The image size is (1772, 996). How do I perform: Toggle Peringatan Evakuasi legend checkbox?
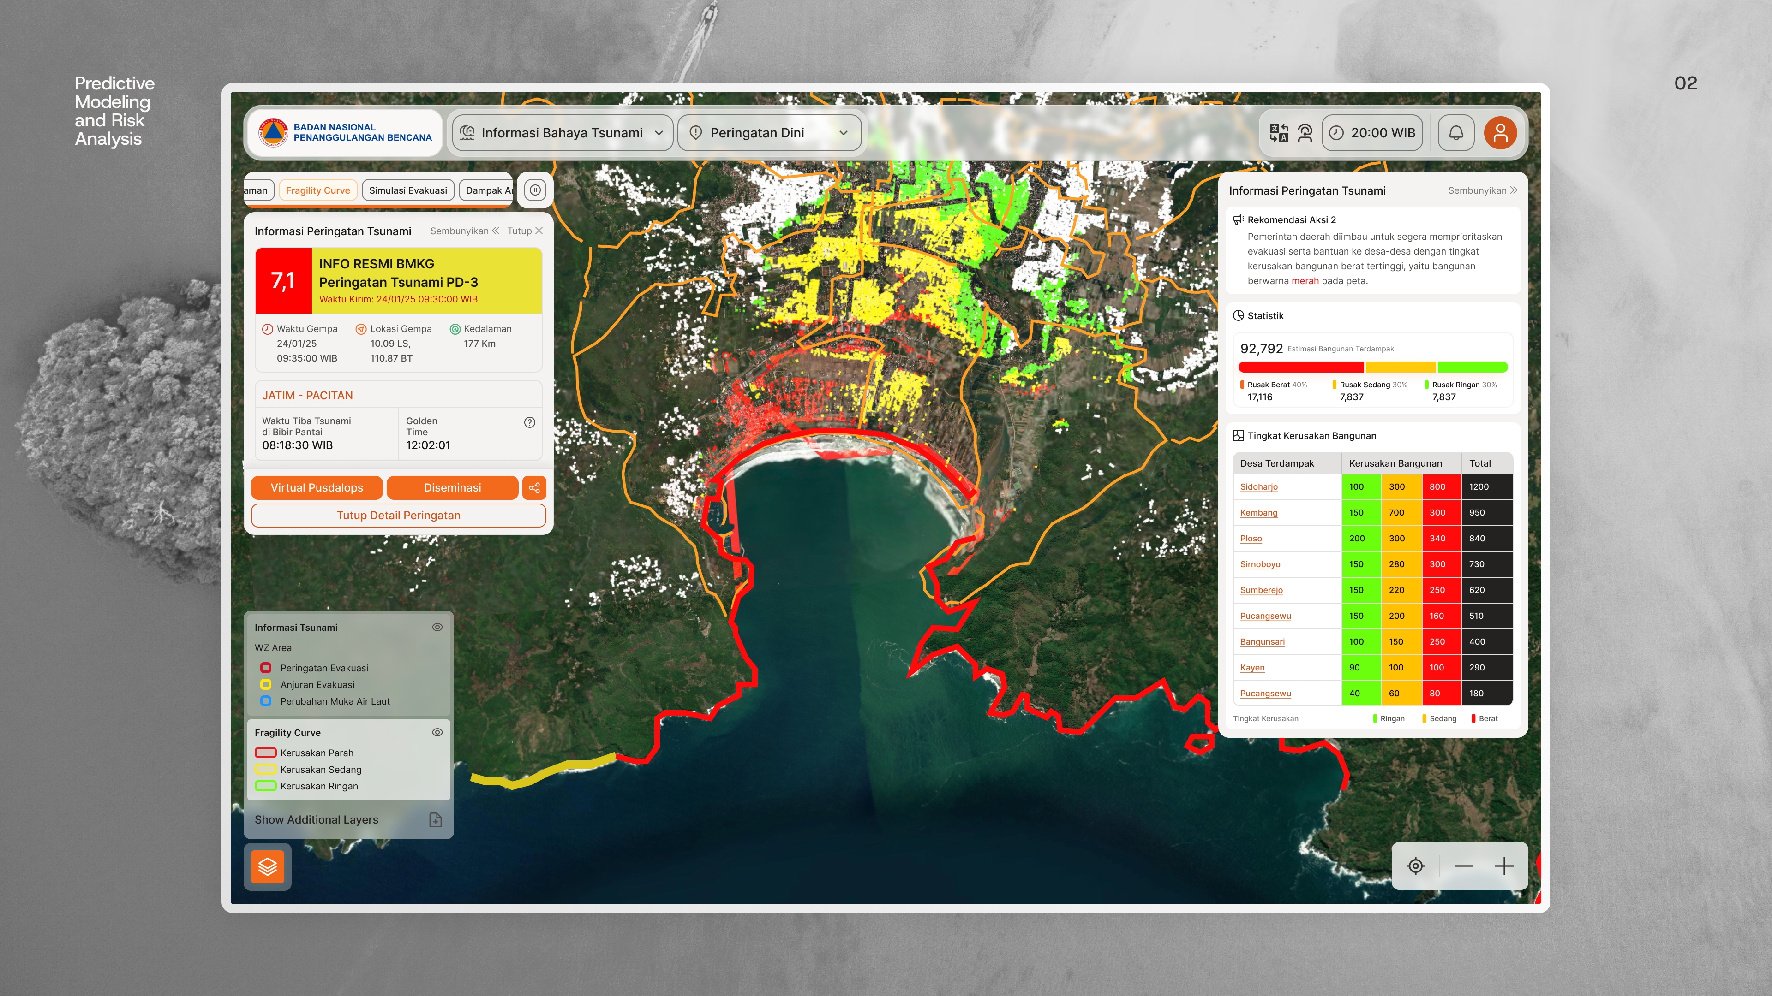(265, 667)
